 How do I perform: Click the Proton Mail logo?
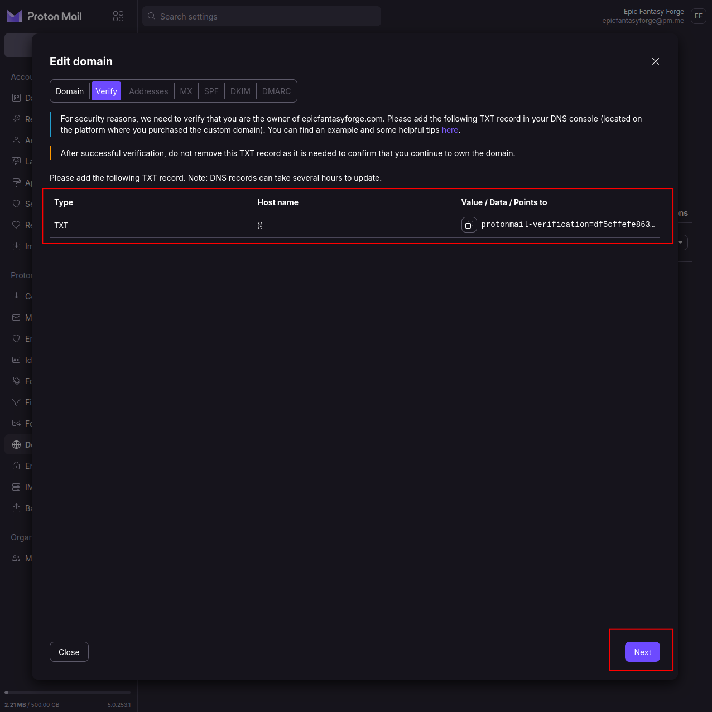coord(44,16)
